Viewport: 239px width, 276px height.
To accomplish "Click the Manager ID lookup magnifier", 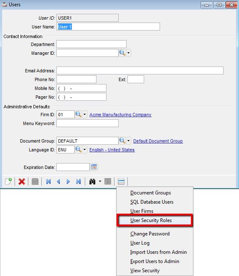I will click(122, 53).
